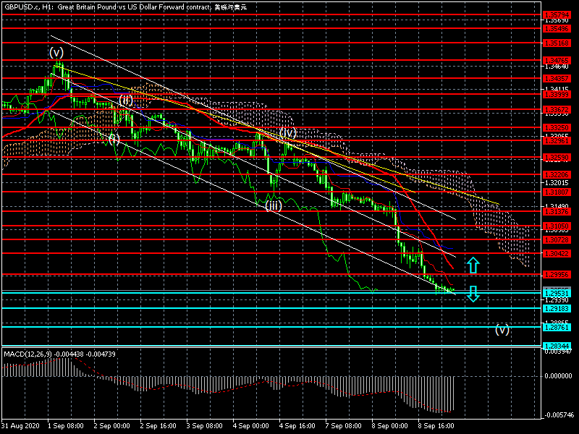Click the 4 Sep 00:00 time axis label
The height and width of the screenshot is (434, 579).
250,426
